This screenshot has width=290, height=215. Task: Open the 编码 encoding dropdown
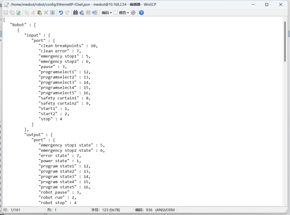point(106,13)
